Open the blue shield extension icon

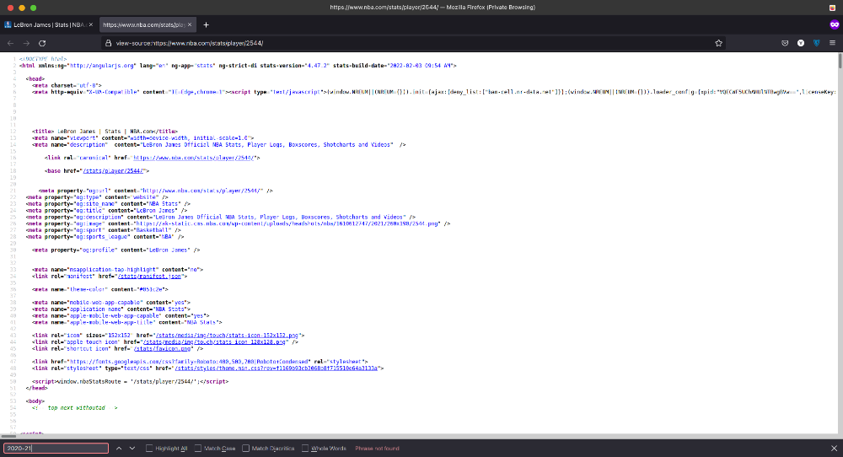point(817,43)
